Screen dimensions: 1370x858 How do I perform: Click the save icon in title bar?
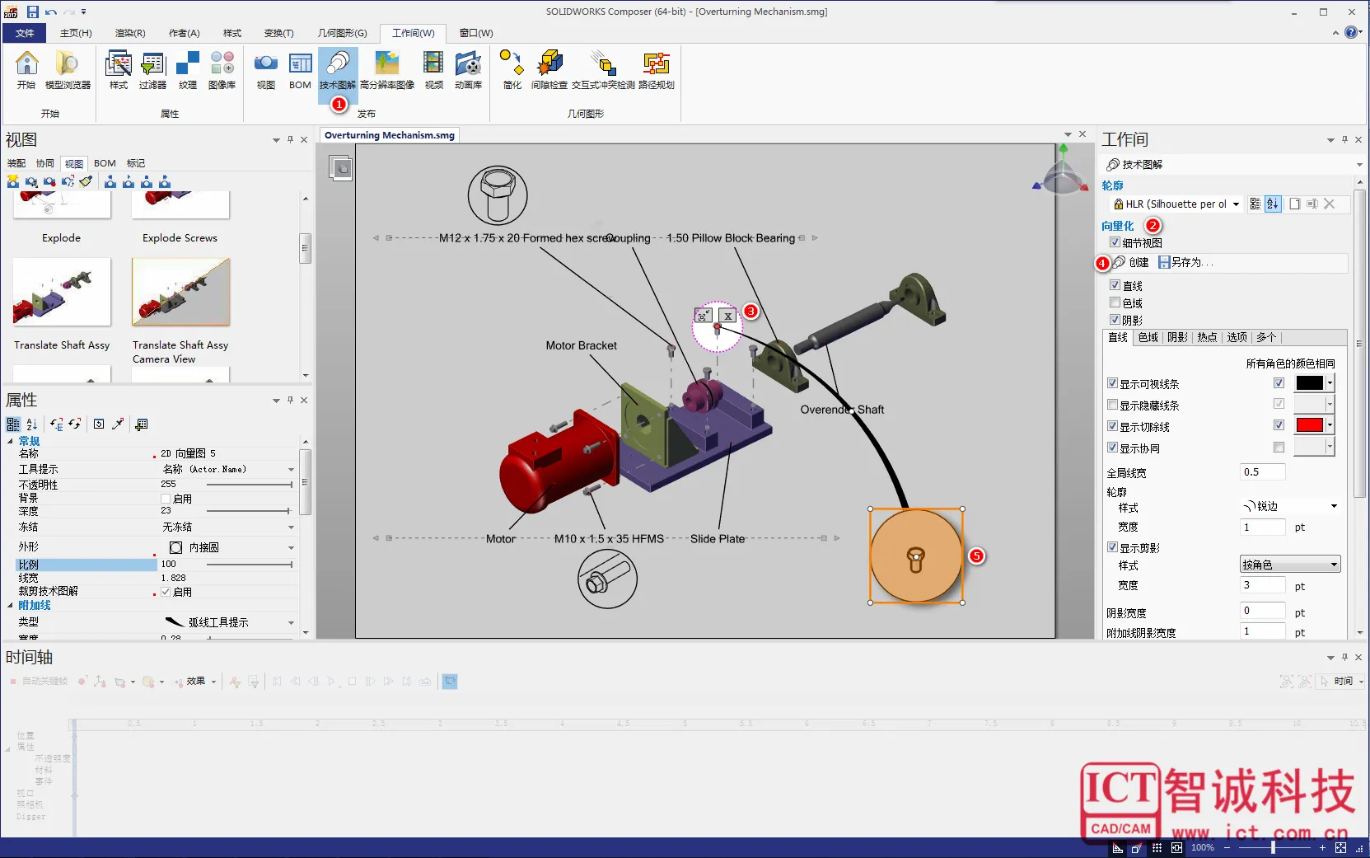(33, 12)
